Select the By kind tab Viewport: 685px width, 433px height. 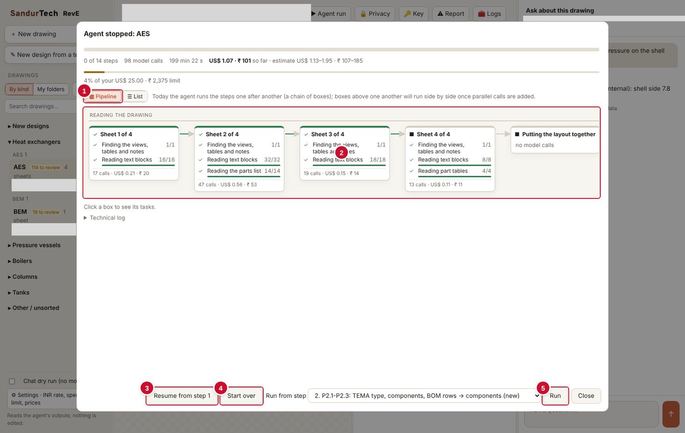19,89
